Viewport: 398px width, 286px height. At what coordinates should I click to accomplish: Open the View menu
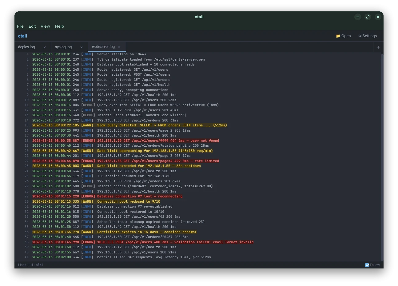[x=45, y=26]
